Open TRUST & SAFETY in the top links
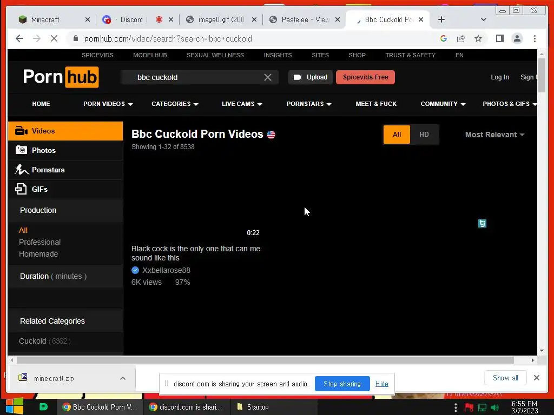 (x=410, y=55)
